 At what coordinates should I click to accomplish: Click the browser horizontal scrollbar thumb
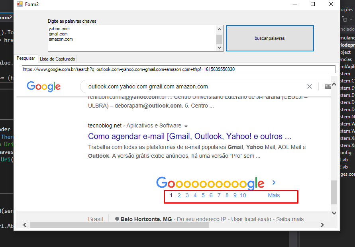click(x=120, y=225)
